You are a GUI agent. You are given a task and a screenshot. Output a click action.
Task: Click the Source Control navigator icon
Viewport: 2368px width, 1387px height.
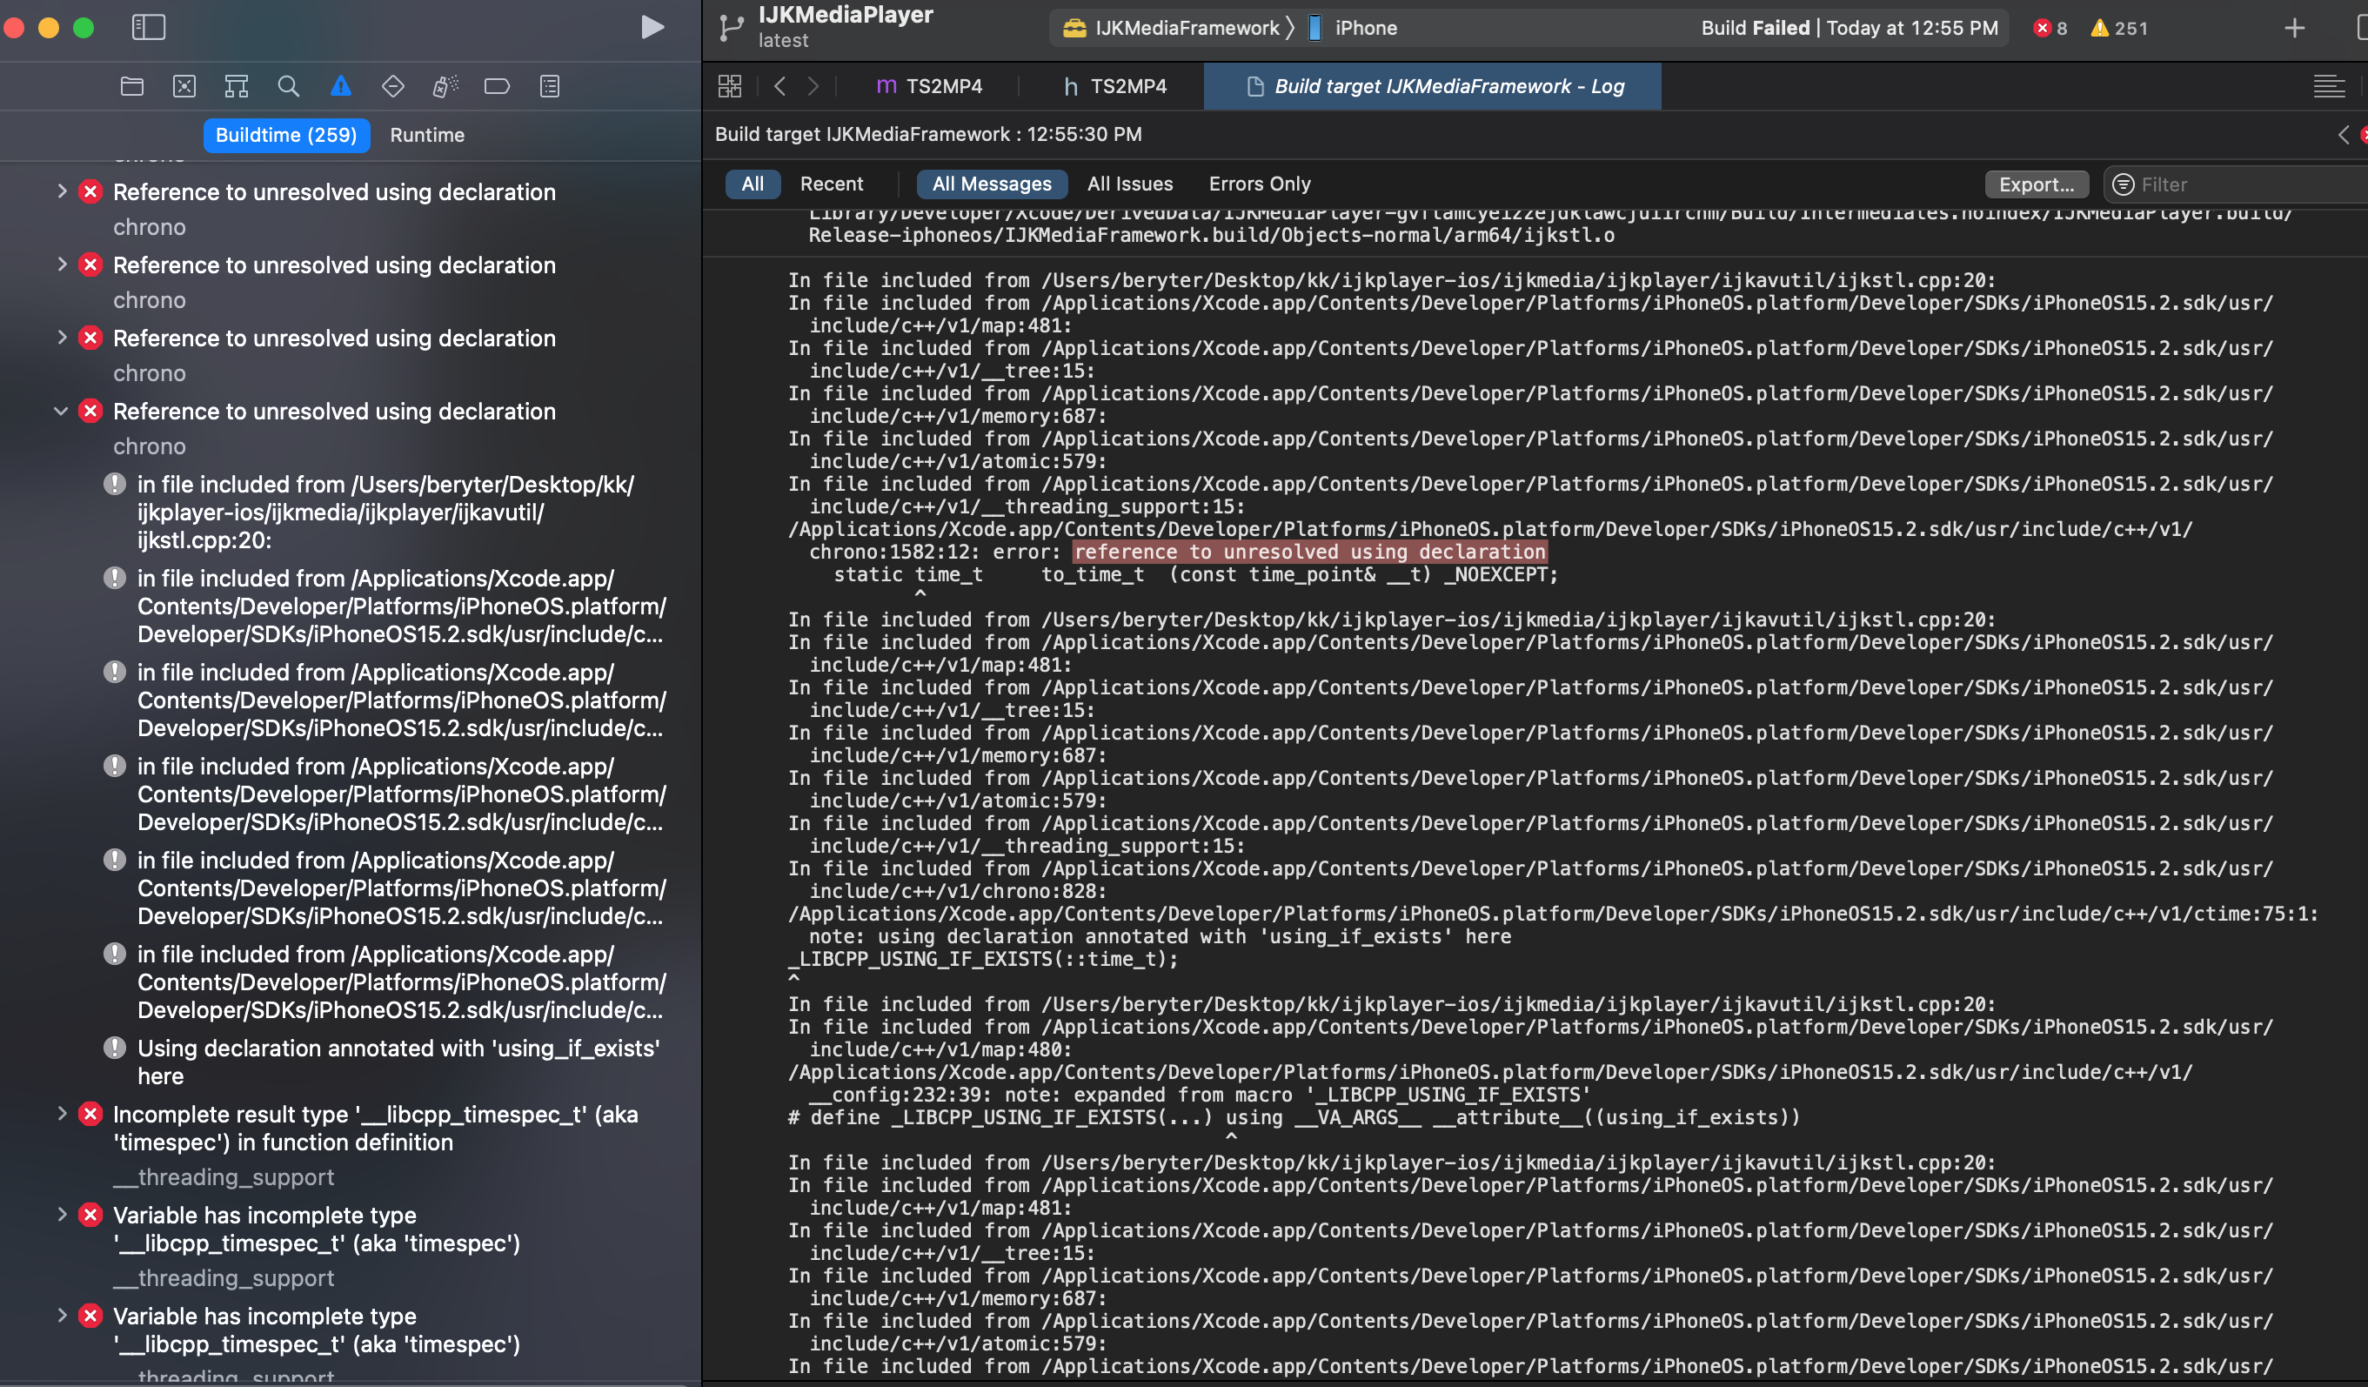(x=184, y=85)
